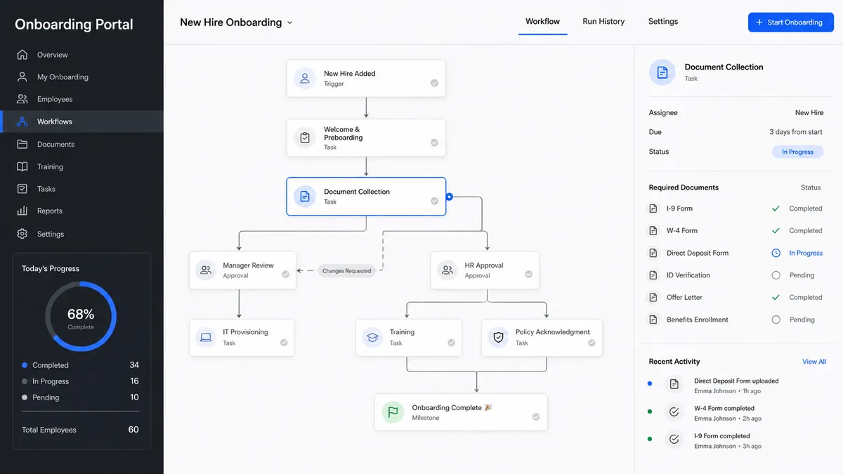
Task: Switch to the Workflow tab
Action: point(542,21)
